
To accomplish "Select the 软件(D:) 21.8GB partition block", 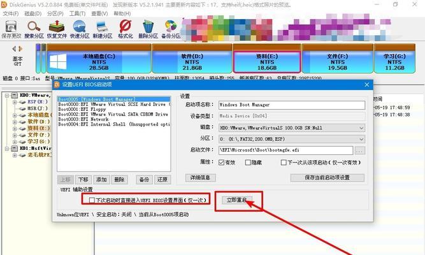I will pyautogui.click(x=192, y=59).
